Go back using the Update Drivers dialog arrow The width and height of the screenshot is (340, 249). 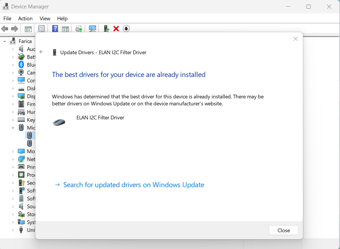click(41, 52)
